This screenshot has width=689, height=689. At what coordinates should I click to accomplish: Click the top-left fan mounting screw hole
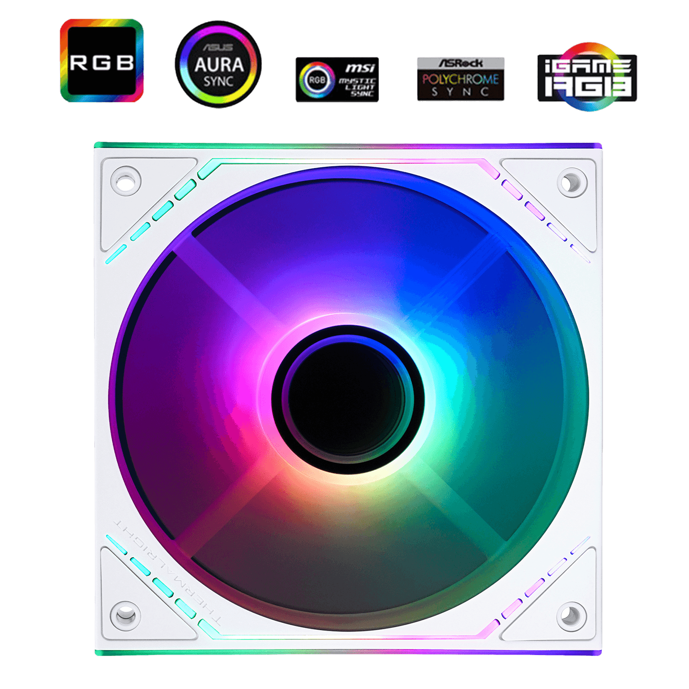tap(125, 181)
